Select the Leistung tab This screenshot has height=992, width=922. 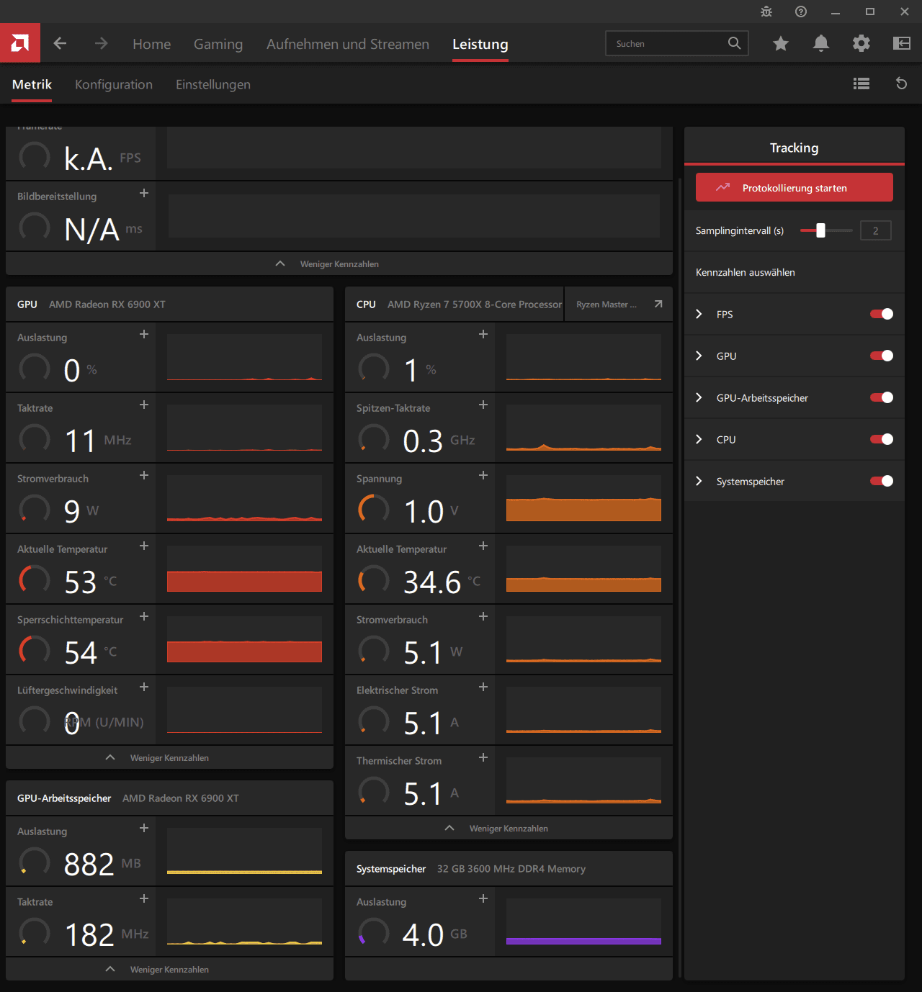(480, 44)
